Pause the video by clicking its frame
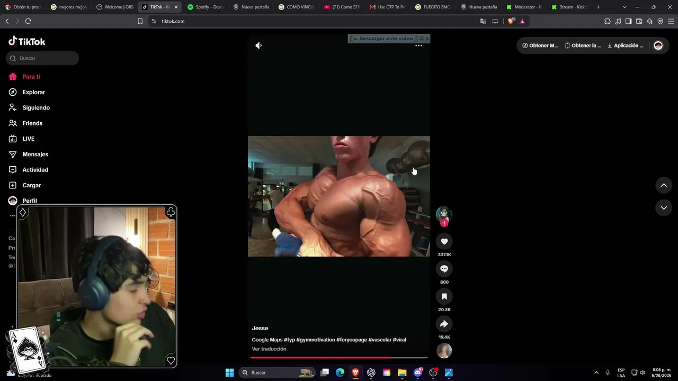The image size is (678, 381). pyautogui.click(x=339, y=196)
